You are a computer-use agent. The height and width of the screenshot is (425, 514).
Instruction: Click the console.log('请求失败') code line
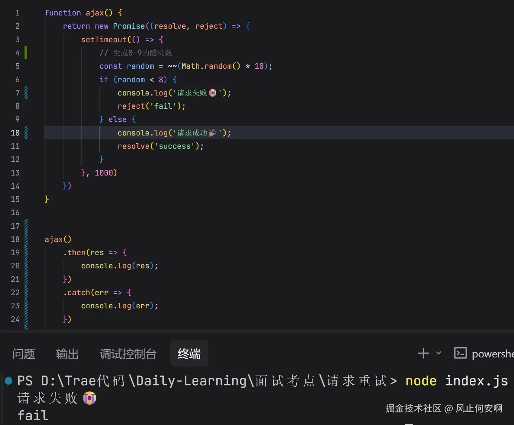pyautogui.click(x=174, y=93)
